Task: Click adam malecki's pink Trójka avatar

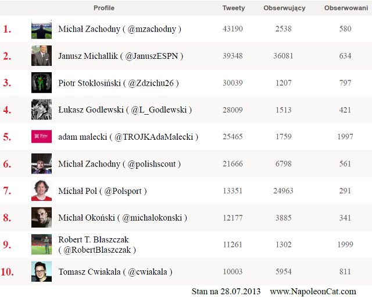Action: point(41,137)
